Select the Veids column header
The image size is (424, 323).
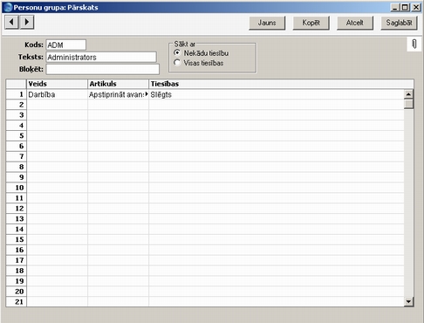(57, 84)
